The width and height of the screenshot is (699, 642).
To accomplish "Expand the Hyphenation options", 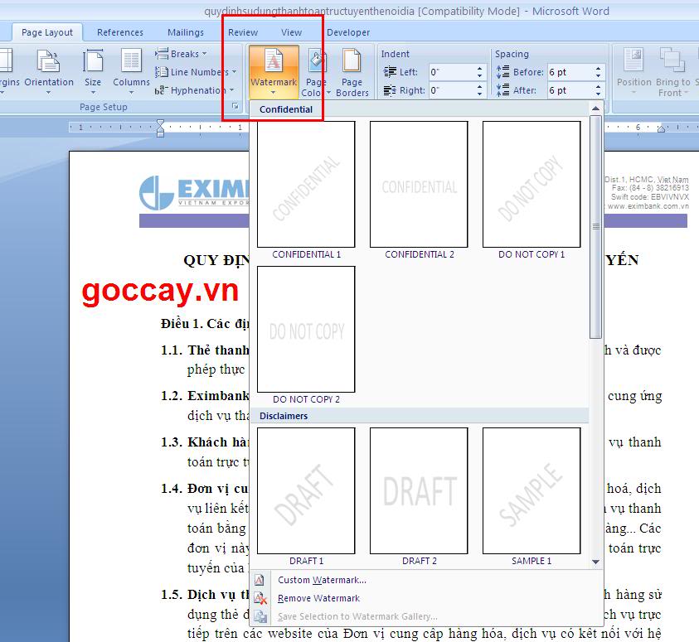I will 197,90.
